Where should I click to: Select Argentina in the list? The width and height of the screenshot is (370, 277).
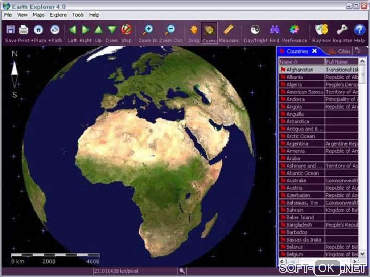coord(318,143)
